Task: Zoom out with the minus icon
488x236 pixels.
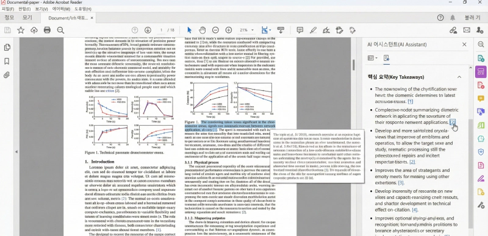Action: 215,30
